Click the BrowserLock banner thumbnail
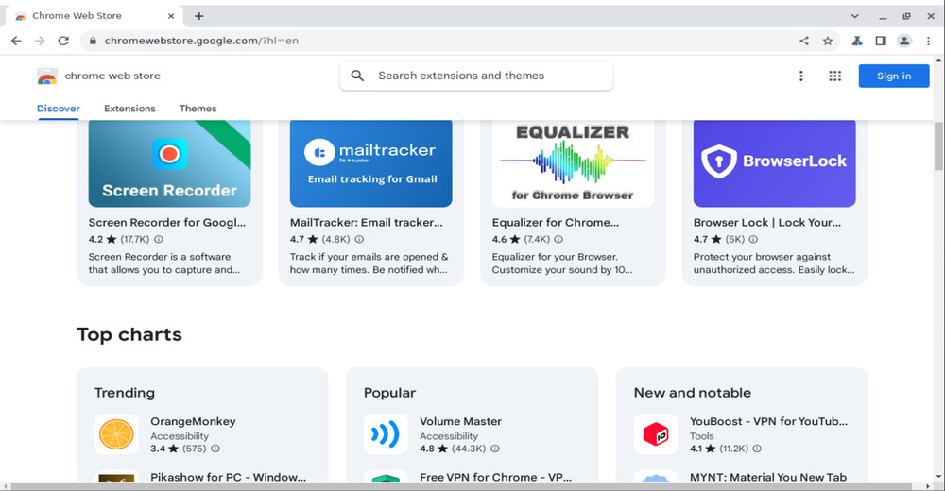Screen dimensions: 945x491 click(x=775, y=163)
